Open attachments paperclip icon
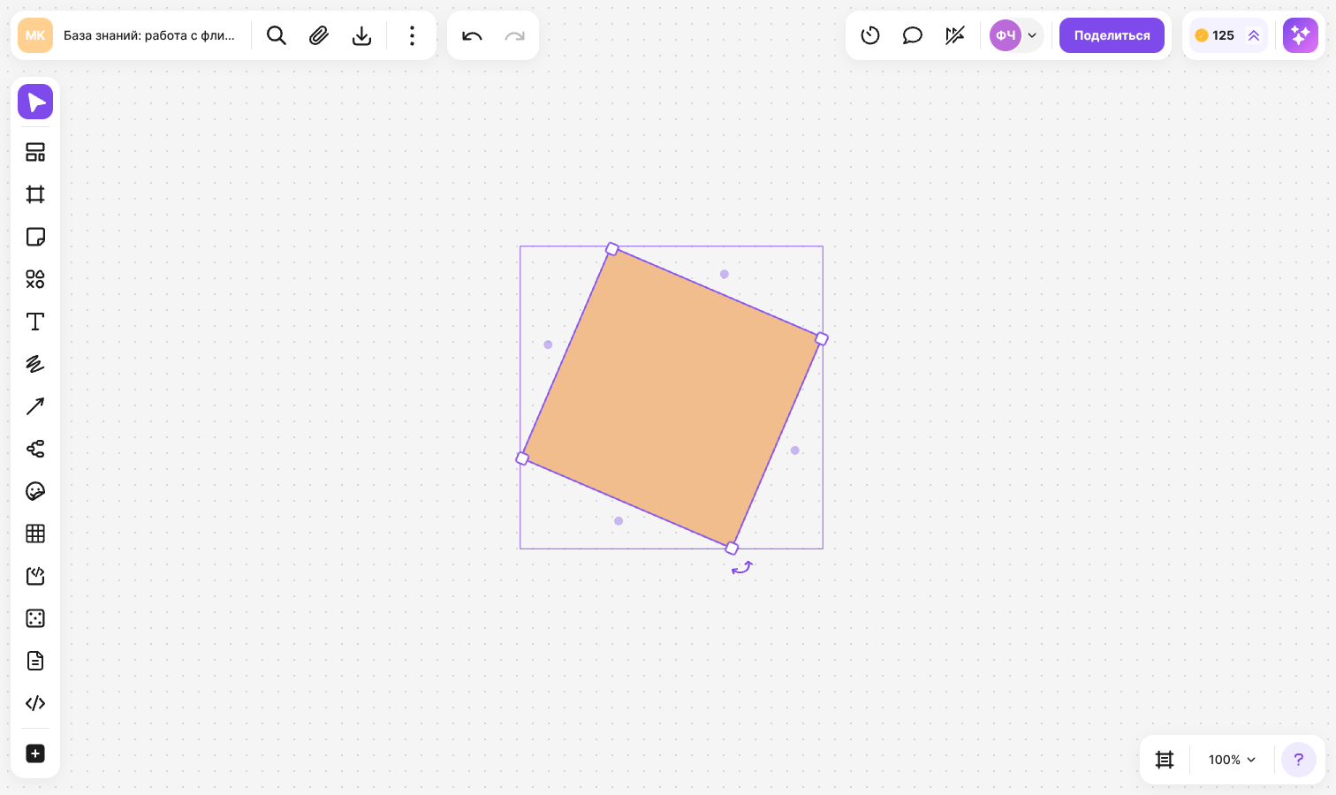 pos(319,35)
